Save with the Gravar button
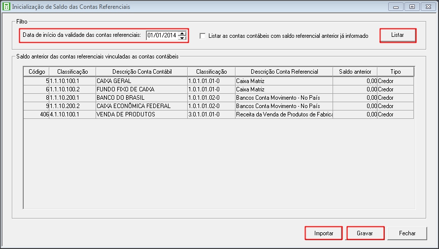Viewport: 439px width, 249px height. point(365,233)
